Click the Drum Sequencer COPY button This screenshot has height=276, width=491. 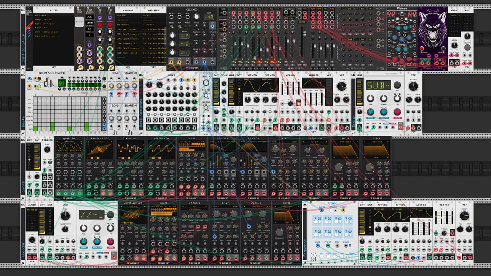(x=104, y=79)
